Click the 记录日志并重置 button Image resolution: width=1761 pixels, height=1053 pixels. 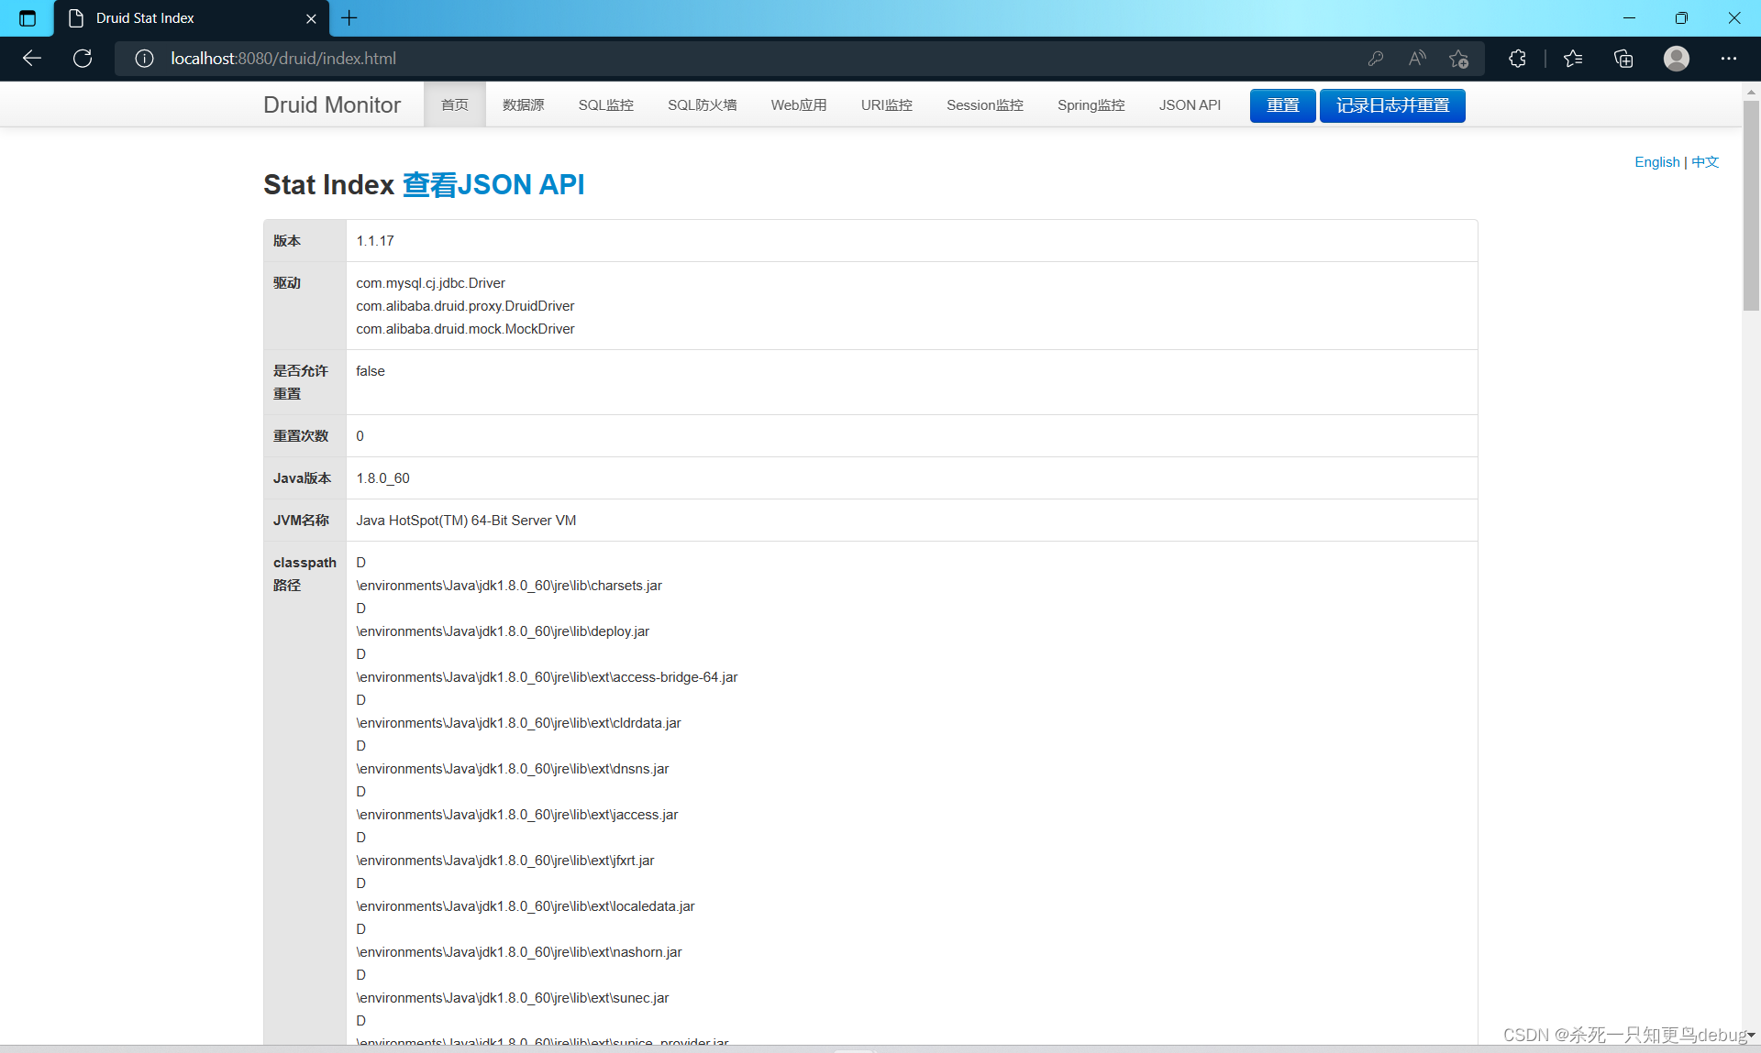click(x=1391, y=105)
